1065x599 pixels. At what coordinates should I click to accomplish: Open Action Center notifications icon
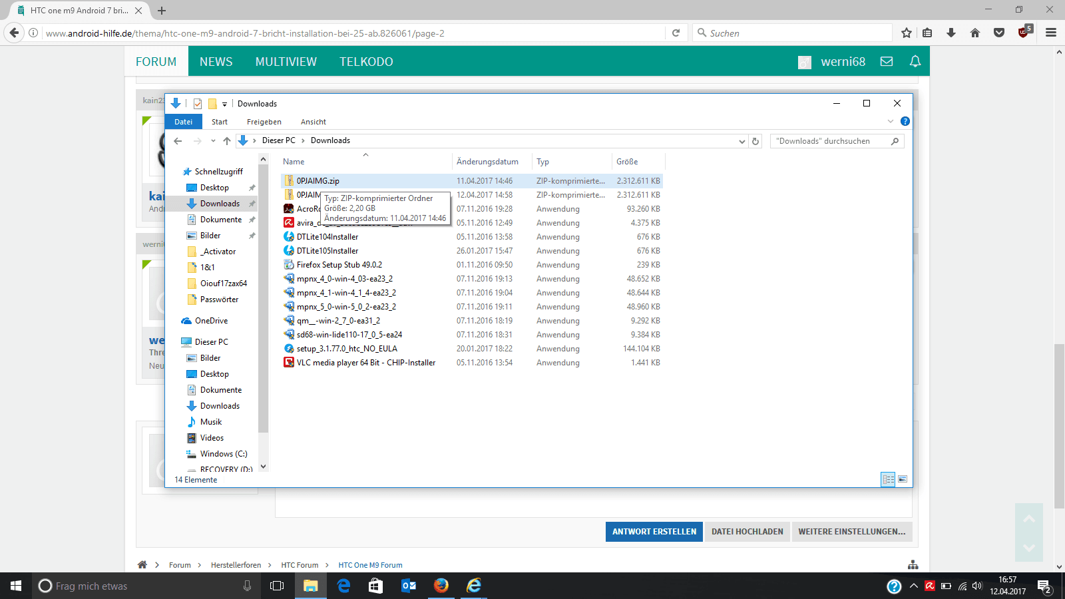(1044, 586)
